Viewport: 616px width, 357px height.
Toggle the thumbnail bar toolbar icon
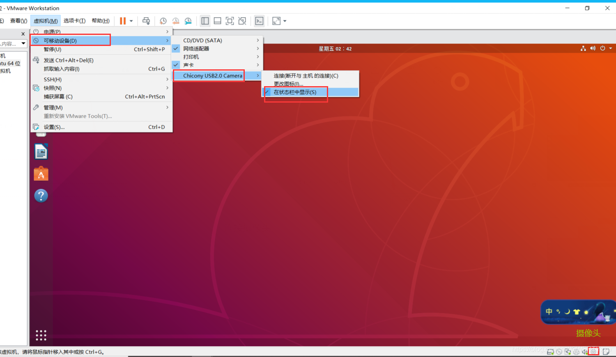(x=218, y=21)
